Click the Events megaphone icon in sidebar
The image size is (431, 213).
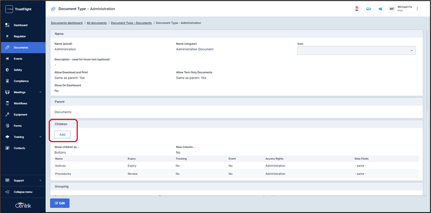click(8, 59)
